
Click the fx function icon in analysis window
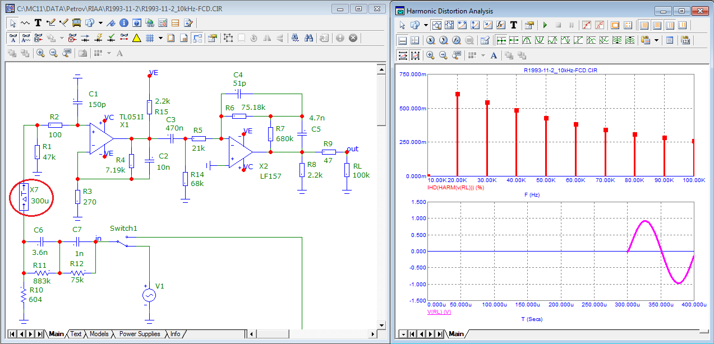pyautogui.click(x=501, y=25)
